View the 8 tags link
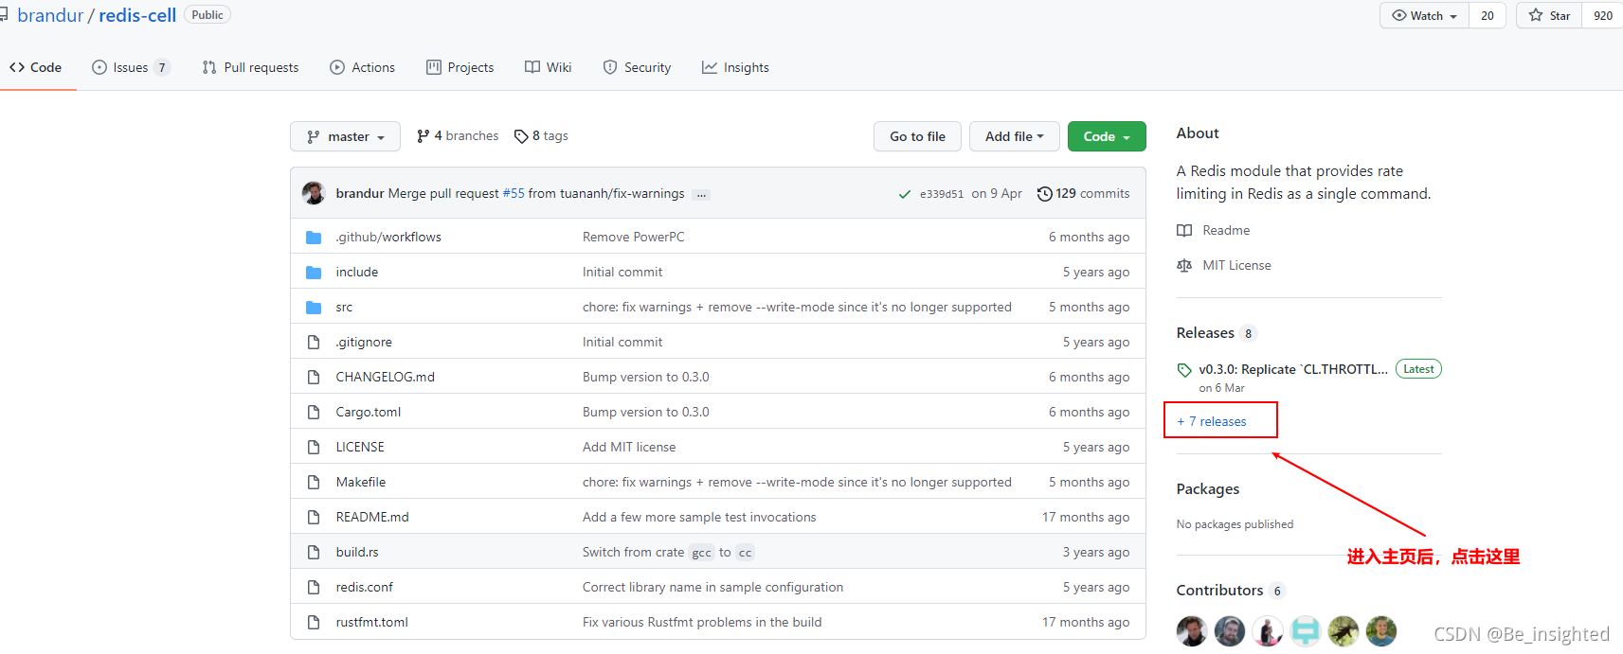The image size is (1623, 654). pyautogui.click(x=541, y=136)
